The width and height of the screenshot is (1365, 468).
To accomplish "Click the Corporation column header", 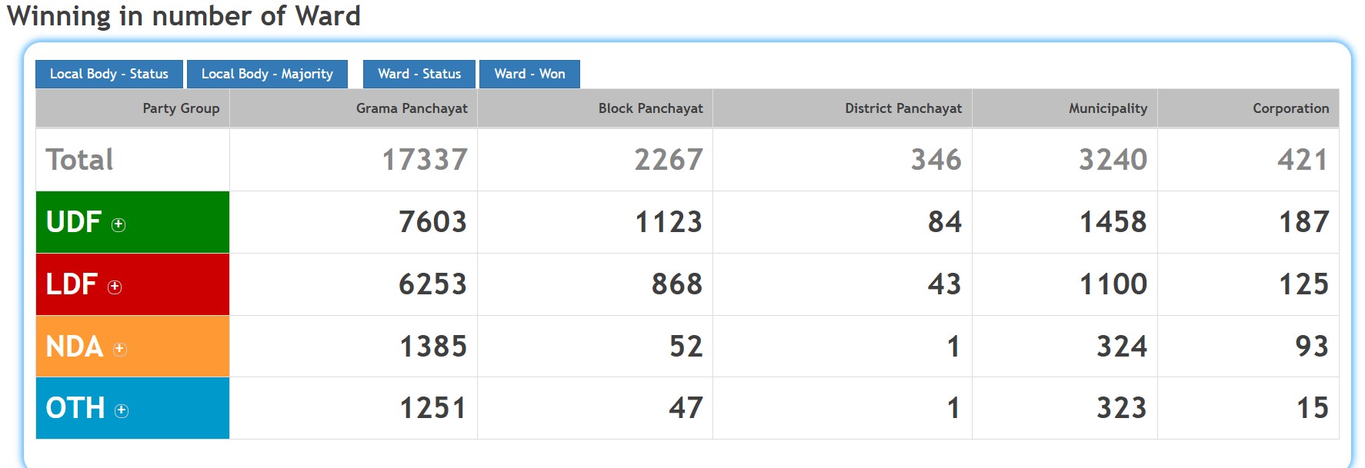I will pos(1290,108).
